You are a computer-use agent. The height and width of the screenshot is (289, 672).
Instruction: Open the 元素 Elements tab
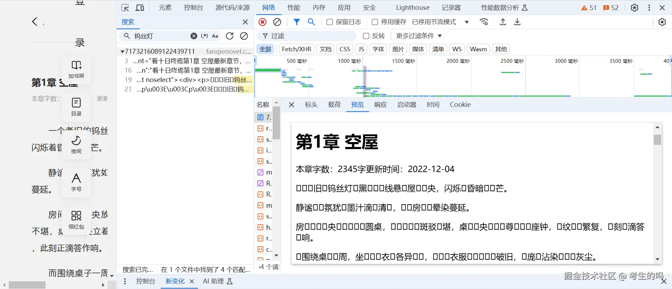pos(165,8)
